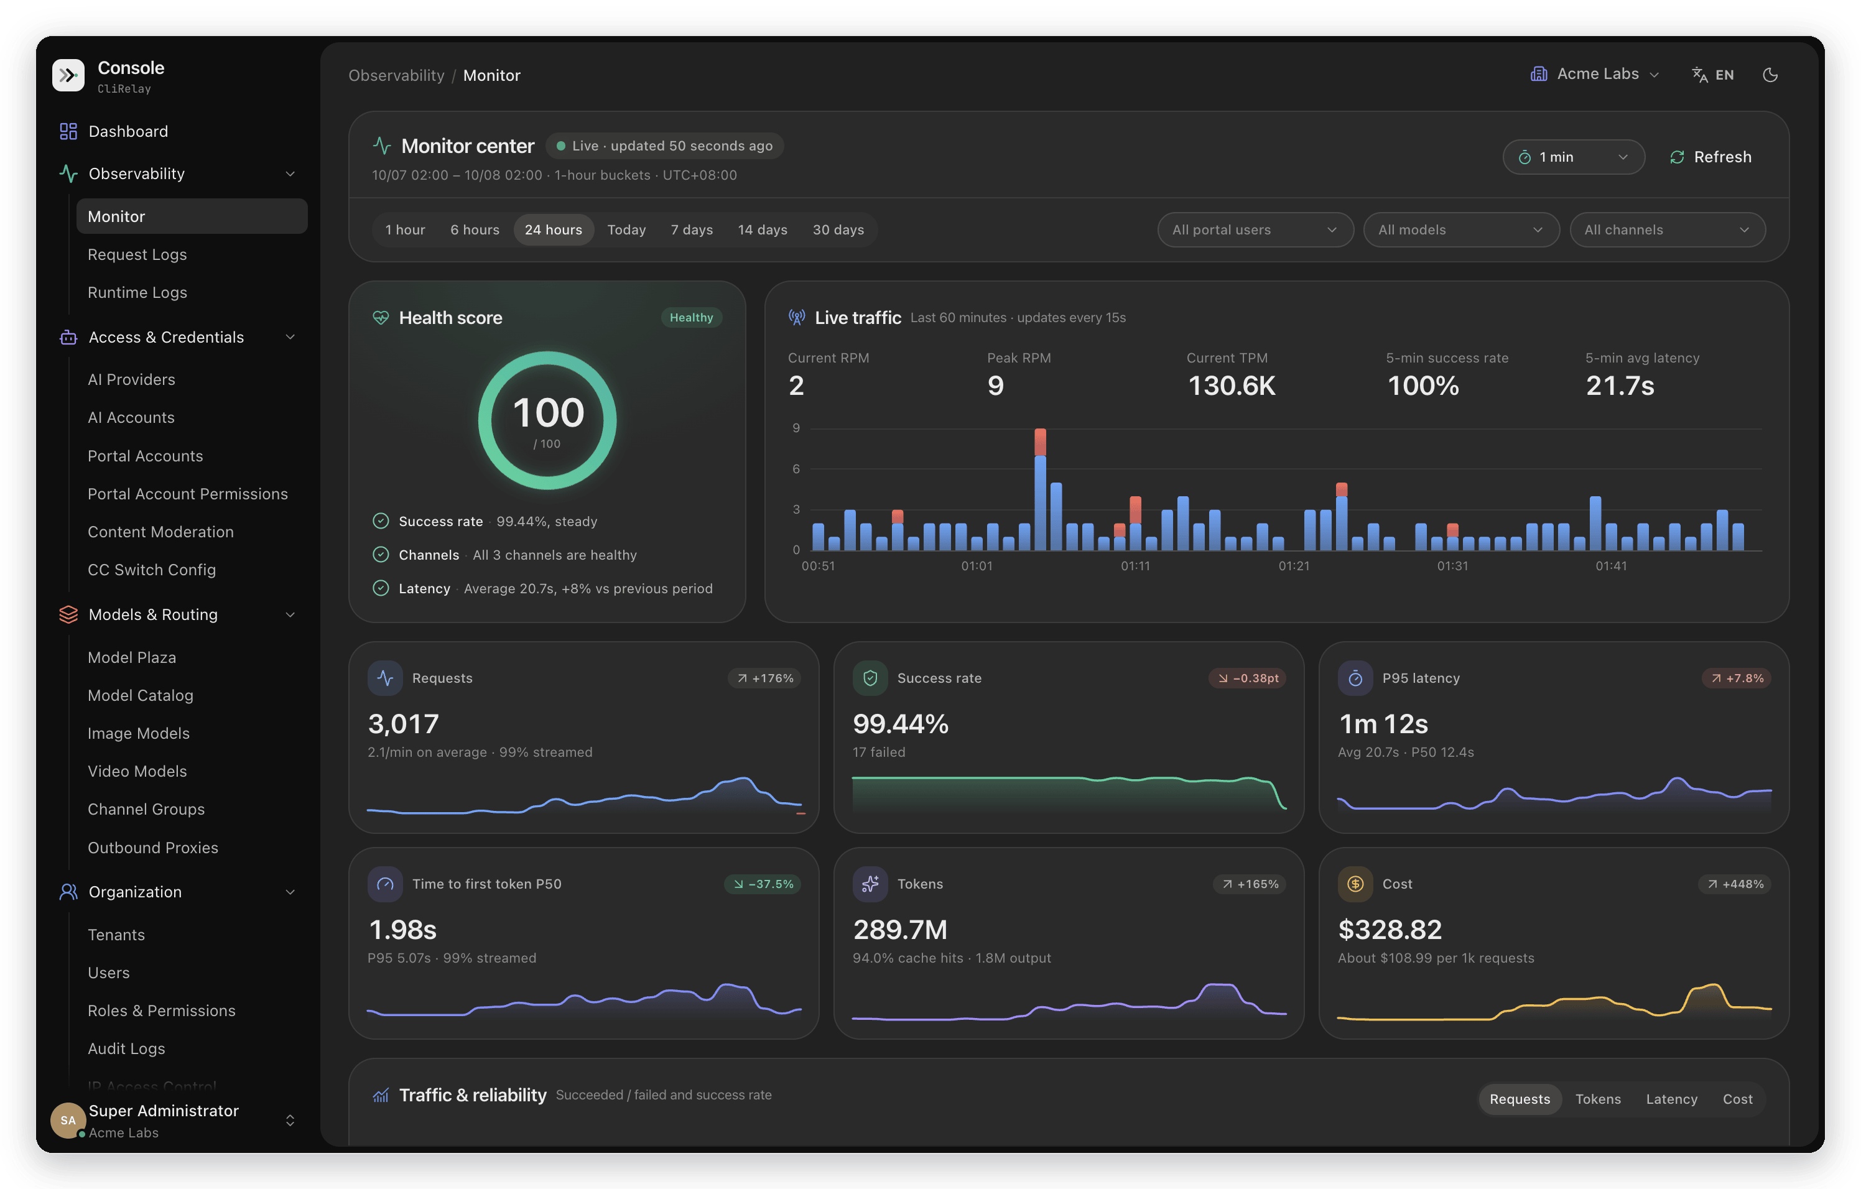Click the Latency checkmark in Health score
This screenshot has width=1861, height=1189.
[x=381, y=589]
